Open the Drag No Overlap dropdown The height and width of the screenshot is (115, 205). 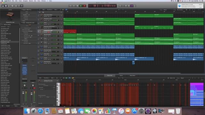pos(181,10)
